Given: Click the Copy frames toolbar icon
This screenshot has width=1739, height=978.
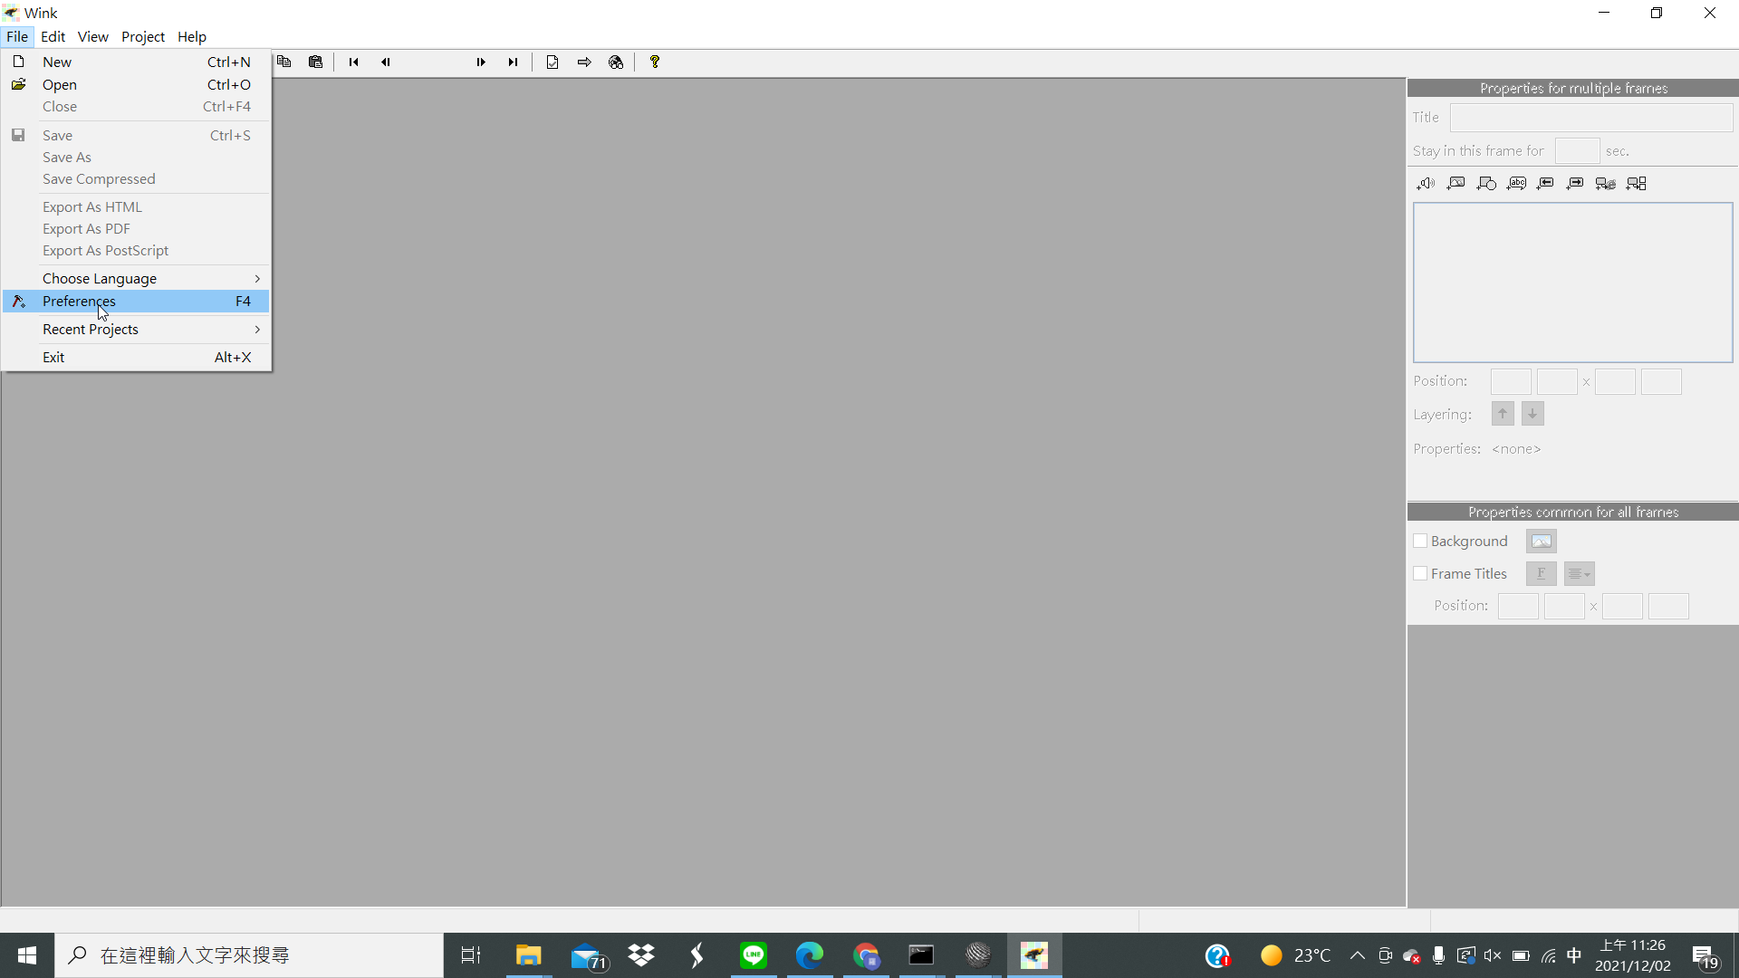Looking at the screenshot, I should point(284,62).
